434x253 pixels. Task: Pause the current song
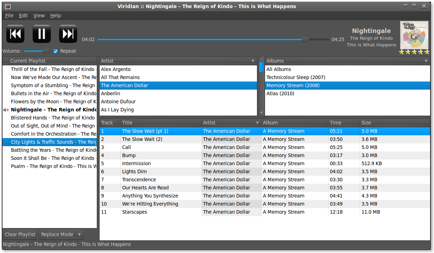[42, 34]
